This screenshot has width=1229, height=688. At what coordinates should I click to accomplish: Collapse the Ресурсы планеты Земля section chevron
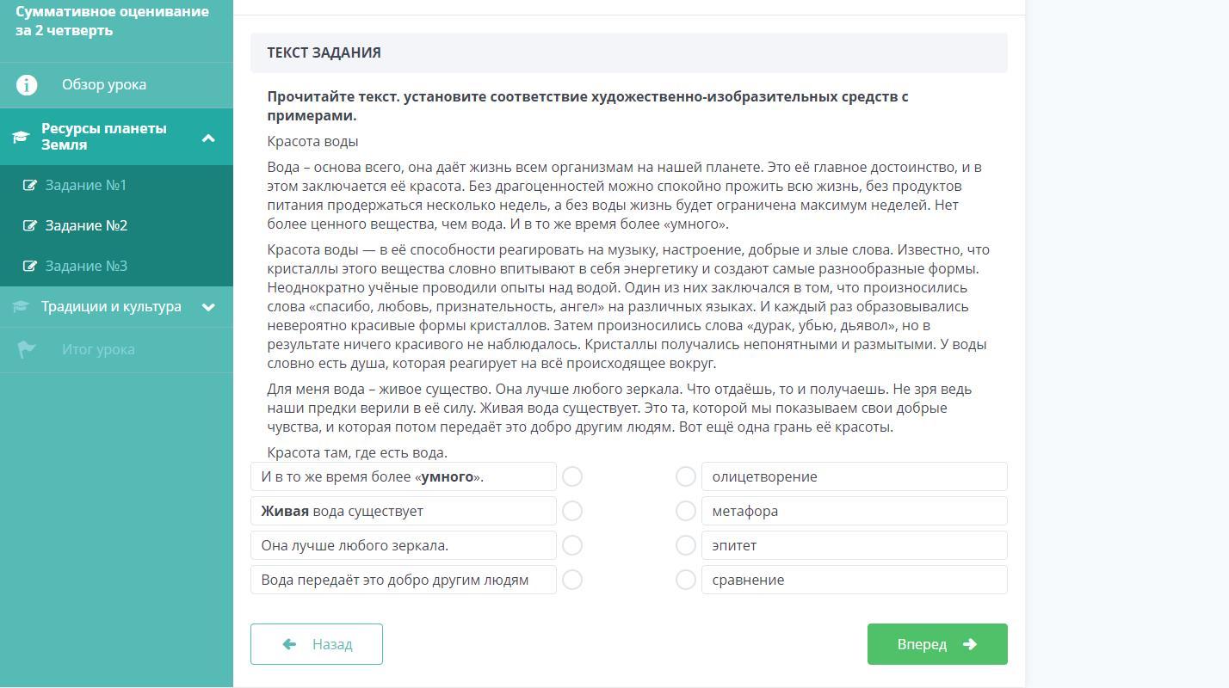(x=208, y=138)
